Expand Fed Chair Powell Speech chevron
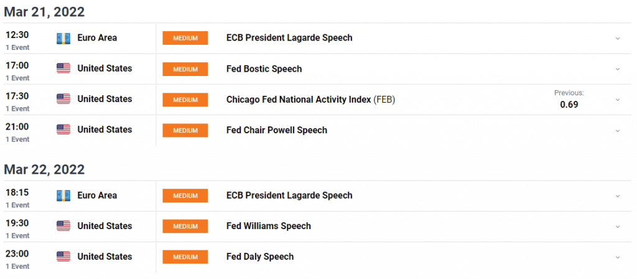Screen dimensions: 637x279 point(618,131)
